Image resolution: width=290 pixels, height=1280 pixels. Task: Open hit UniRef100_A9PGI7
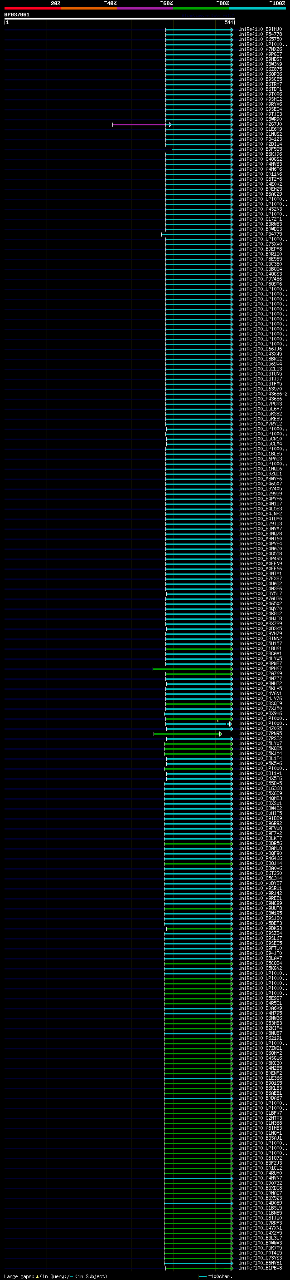point(260,54)
